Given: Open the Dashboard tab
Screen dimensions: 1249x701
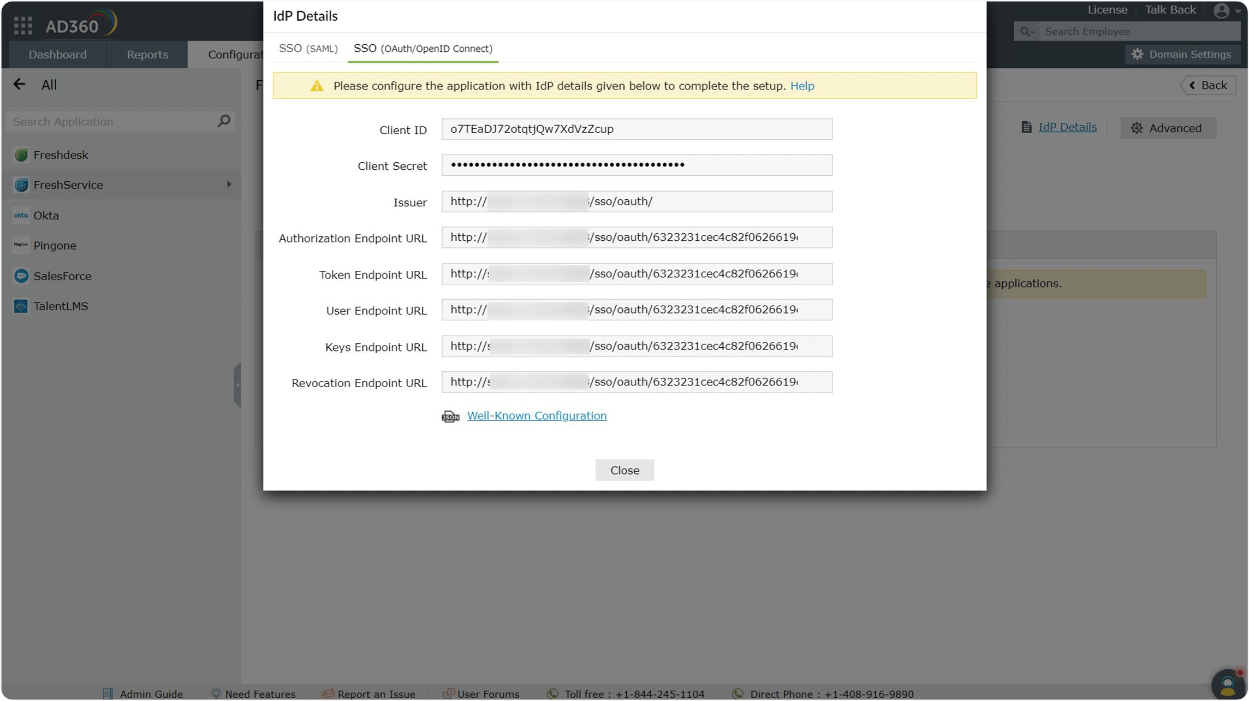Looking at the screenshot, I should [57, 54].
